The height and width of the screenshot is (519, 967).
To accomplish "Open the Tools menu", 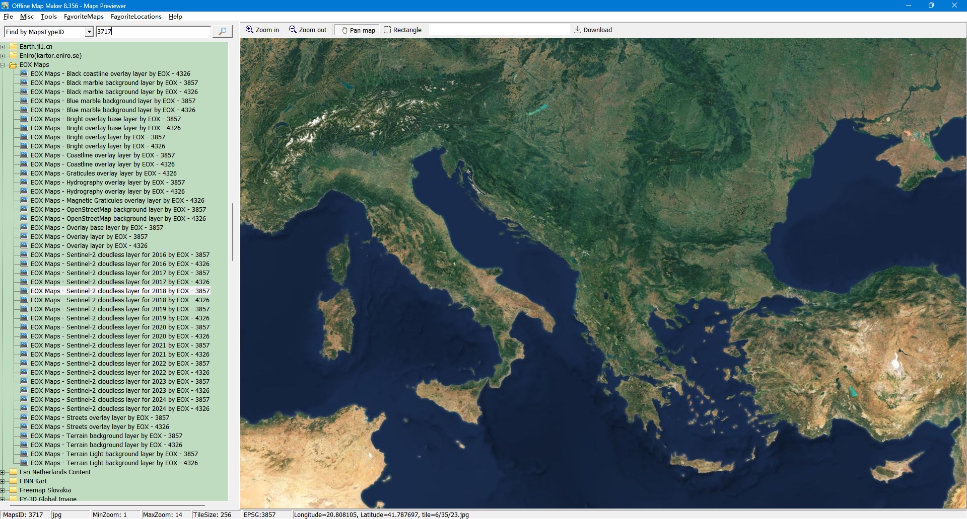I will [x=48, y=17].
